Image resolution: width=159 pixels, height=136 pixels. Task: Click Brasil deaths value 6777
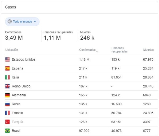click(x=147, y=131)
